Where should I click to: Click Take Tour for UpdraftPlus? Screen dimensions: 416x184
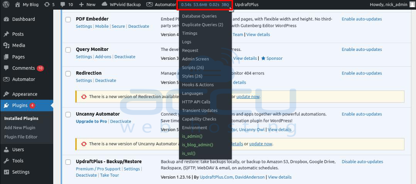(x=109, y=175)
